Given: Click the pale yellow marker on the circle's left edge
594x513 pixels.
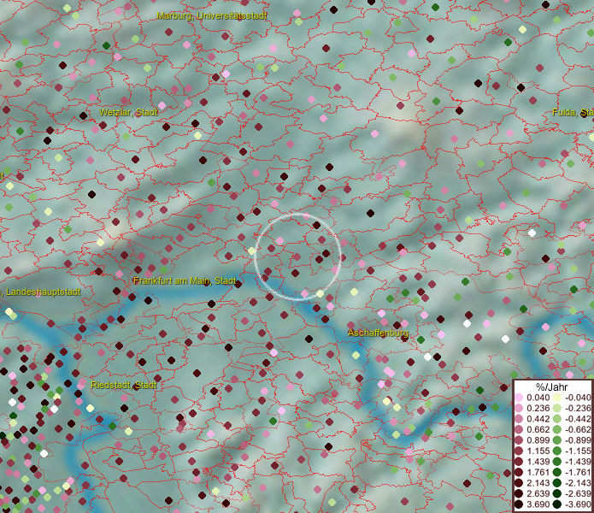Looking at the screenshot, I should (252, 251).
